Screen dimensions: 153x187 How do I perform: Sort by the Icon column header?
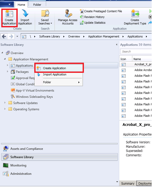(x=126, y=59)
